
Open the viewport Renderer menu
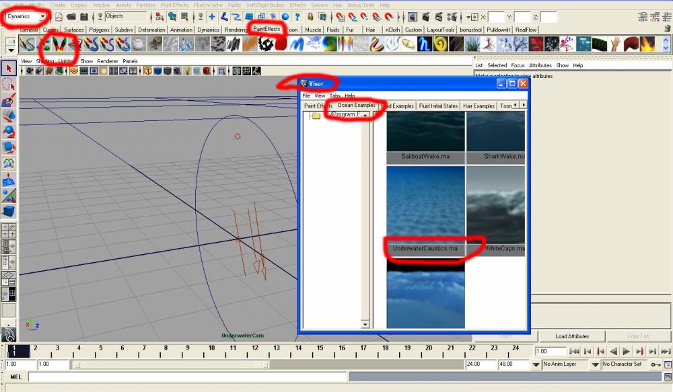point(107,61)
